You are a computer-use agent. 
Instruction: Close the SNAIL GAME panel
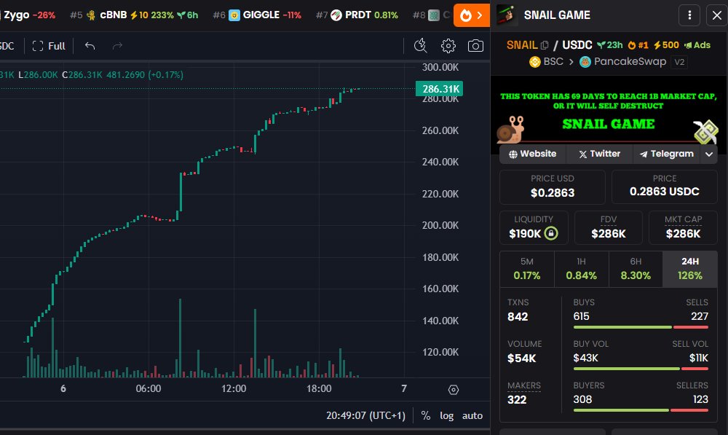[717, 15]
